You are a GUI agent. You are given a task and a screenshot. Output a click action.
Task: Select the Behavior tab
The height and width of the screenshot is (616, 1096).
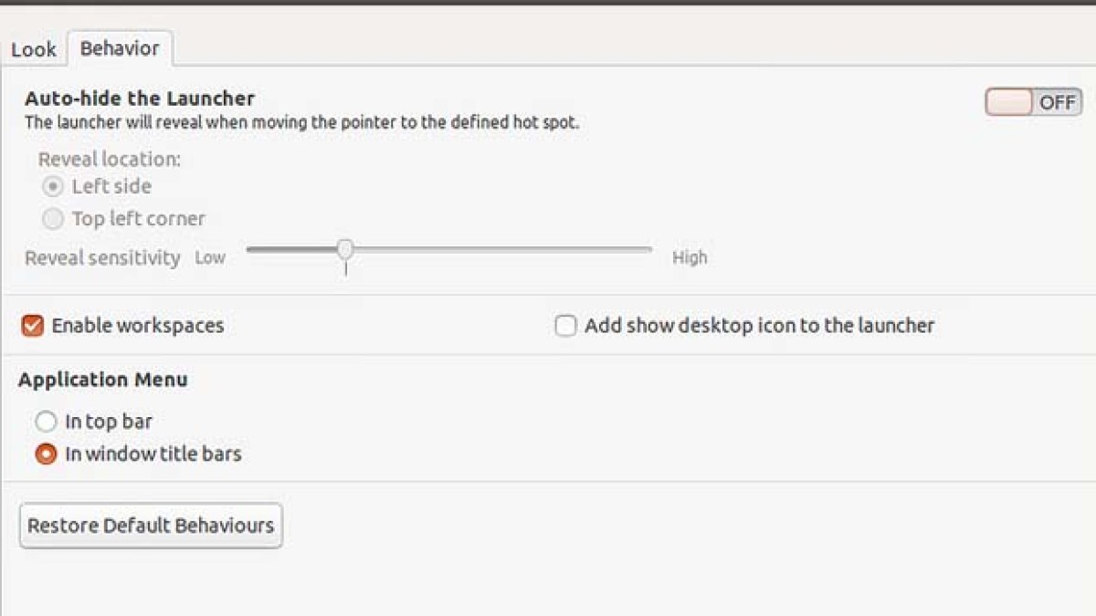point(120,48)
